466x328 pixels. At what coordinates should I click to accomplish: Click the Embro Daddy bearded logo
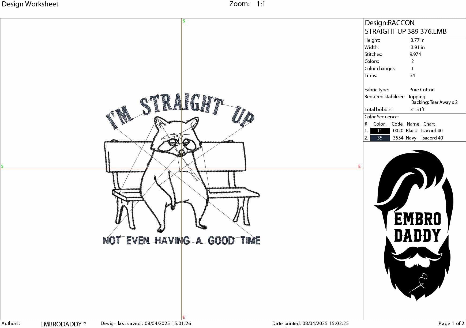[414, 225]
